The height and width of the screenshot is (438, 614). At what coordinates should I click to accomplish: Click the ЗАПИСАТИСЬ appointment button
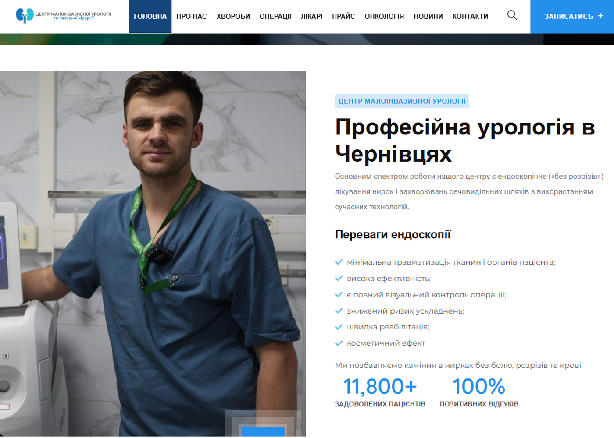(568, 16)
